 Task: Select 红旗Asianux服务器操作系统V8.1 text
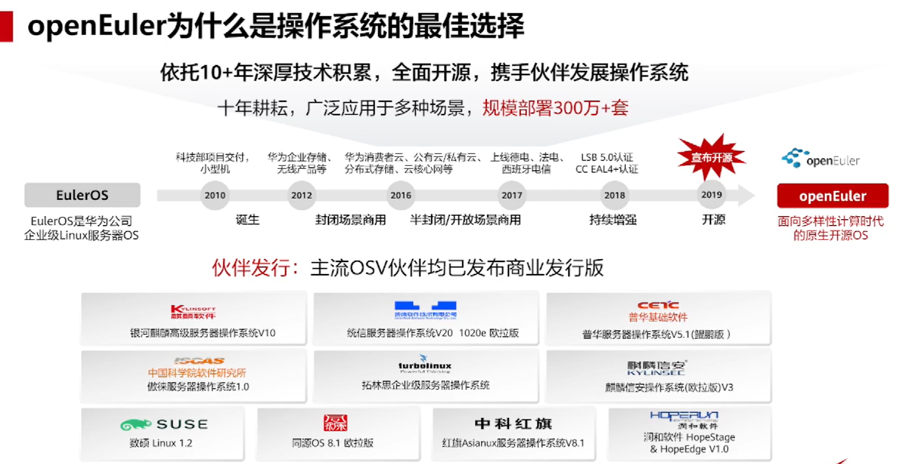[x=513, y=443]
